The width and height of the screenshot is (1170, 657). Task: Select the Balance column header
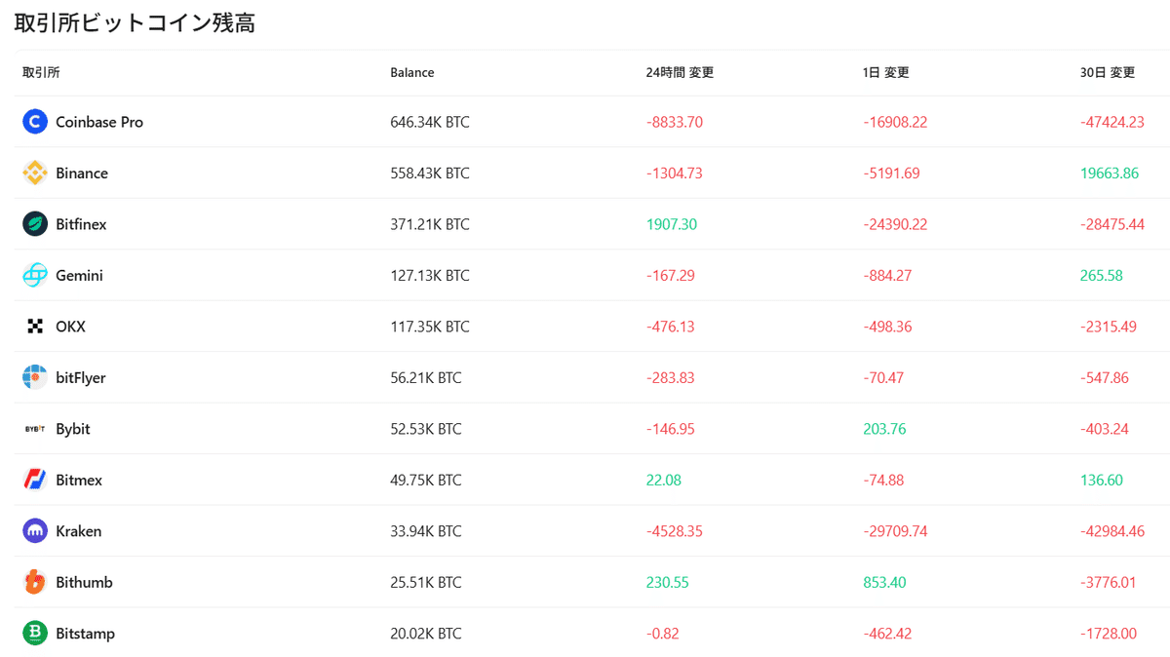pyautogui.click(x=411, y=72)
